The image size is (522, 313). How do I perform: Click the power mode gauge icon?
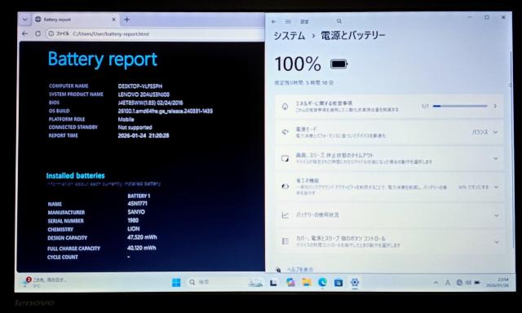(285, 132)
